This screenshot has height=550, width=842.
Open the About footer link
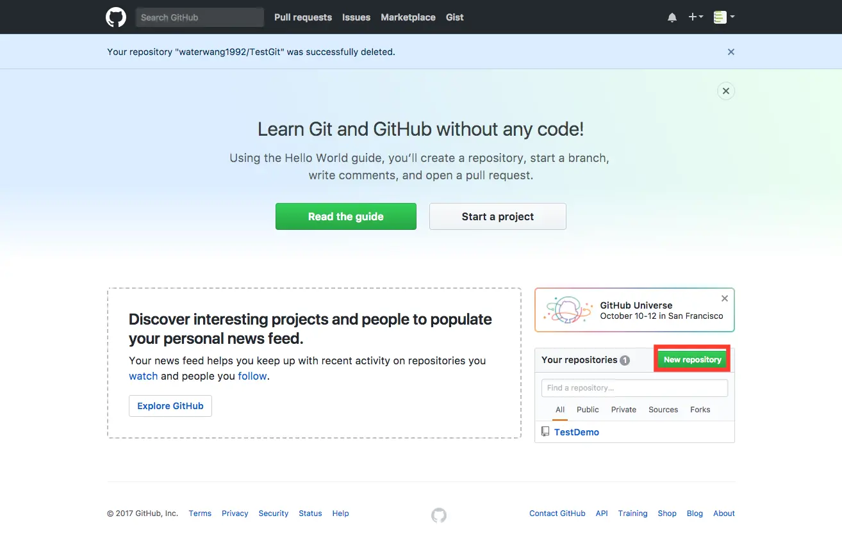(724, 514)
